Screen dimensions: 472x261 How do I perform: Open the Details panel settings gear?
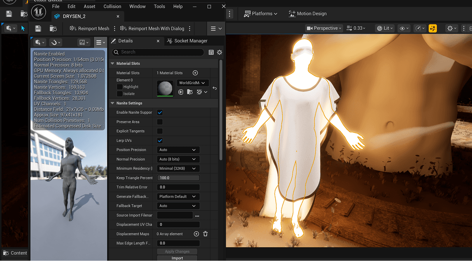click(x=219, y=52)
